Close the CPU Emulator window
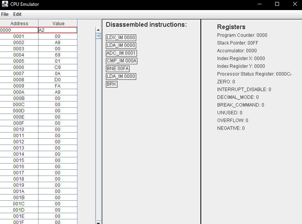The height and width of the screenshot is (224, 302). 295,4
